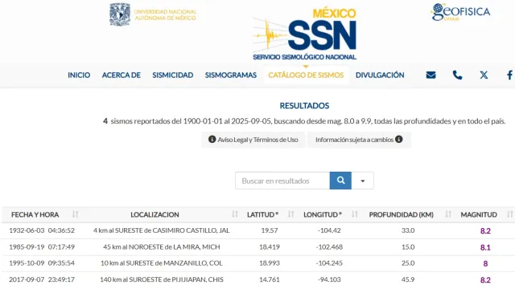Go to INICIO menu item
The height and width of the screenshot is (289, 515).
pos(79,75)
